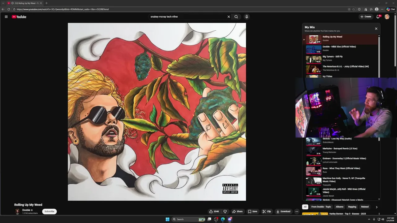This screenshot has height=223, width=397.
Task: Select the Related filter chip
Action: (365, 207)
